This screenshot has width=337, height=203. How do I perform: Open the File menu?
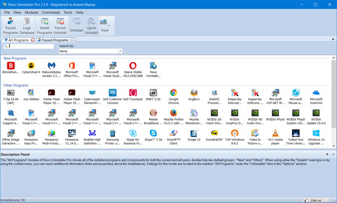click(x=7, y=12)
